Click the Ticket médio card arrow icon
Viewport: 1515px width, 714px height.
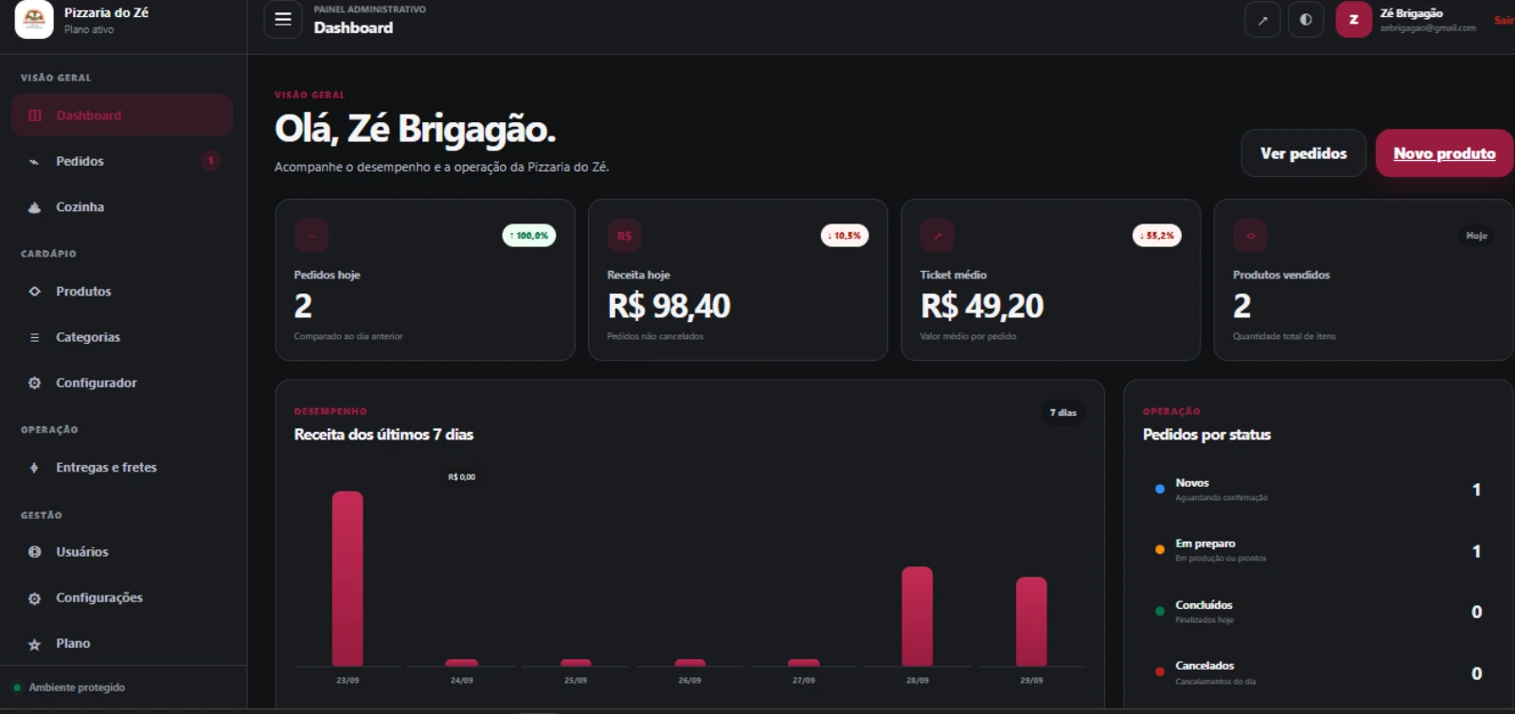pyautogui.click(x=937, y=236)
